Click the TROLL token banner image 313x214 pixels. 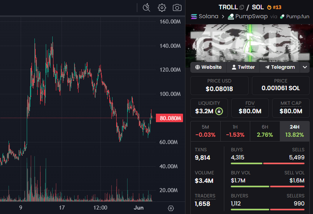click(x=249, y=43)
